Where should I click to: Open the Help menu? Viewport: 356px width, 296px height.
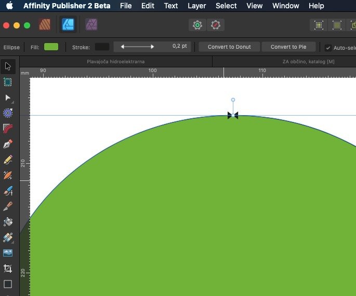coord(317,6)
